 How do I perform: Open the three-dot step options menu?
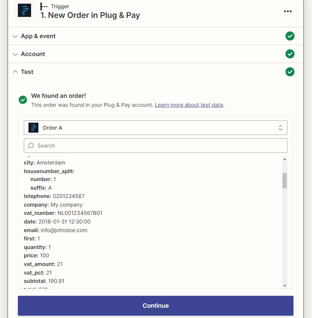pos(288,11)
